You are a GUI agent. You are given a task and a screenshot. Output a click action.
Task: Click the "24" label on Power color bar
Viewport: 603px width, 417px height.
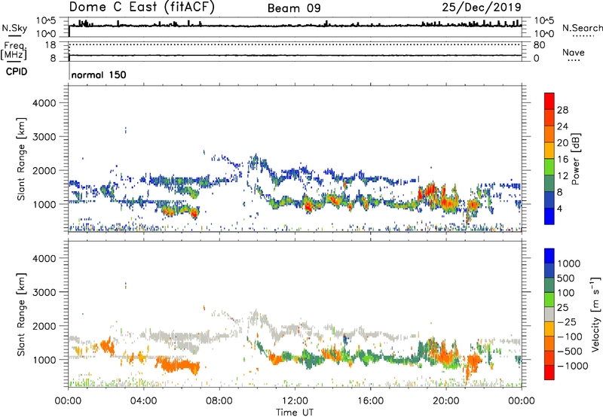(562, 126)
